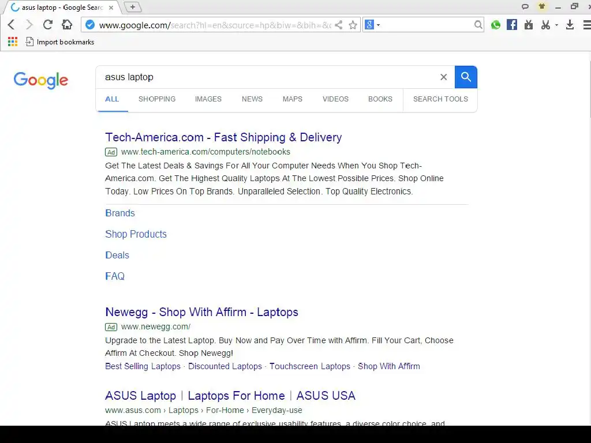Viewport: 591px width, 443px height.
Task: Open the Deals sitelink
Action: (117, 256)
